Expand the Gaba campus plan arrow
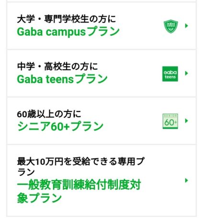This screenshot has width=203, height=218. tap(186, 25)
